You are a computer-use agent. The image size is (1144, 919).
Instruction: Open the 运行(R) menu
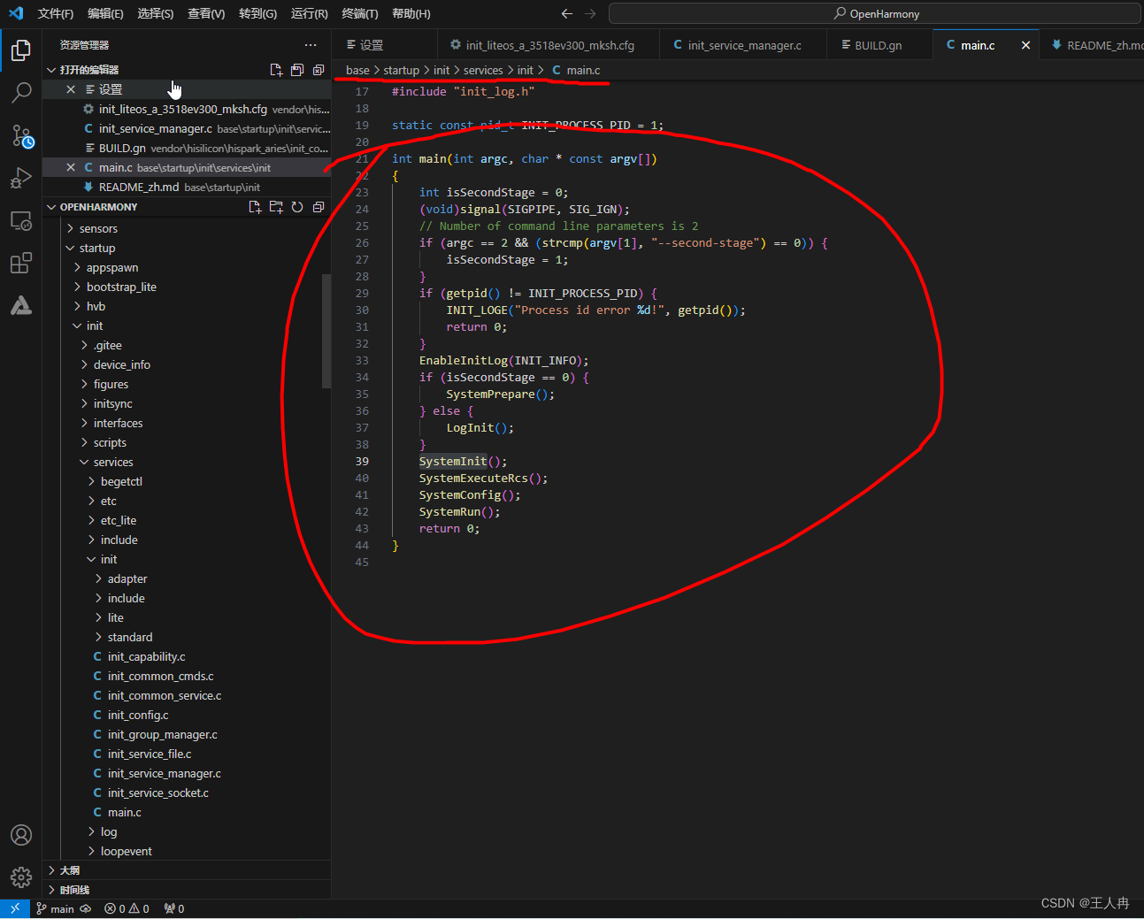click(309, 13)
